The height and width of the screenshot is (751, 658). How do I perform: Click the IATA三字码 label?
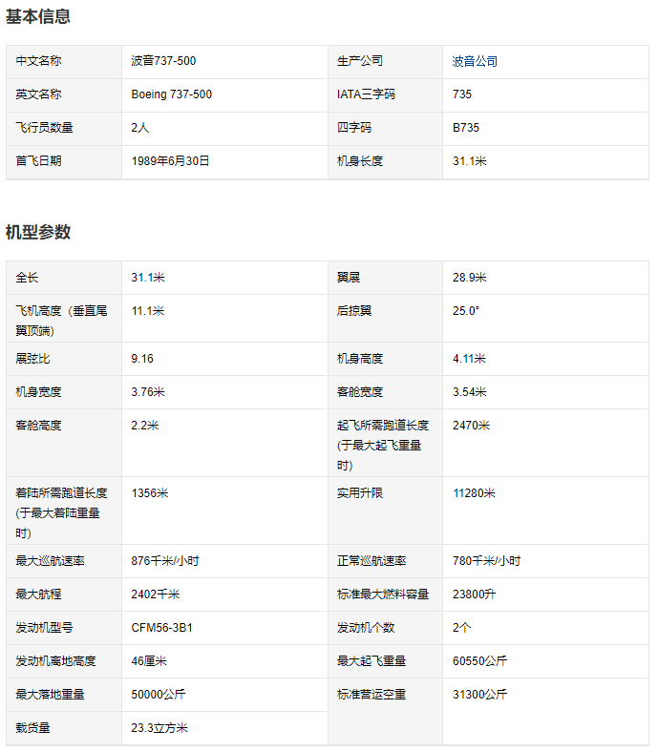tap(366, 94)
